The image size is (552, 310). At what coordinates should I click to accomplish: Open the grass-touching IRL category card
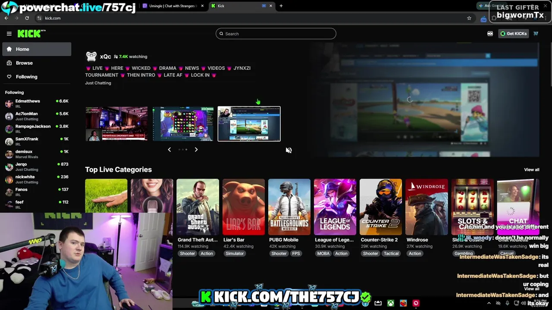point(106,196)
